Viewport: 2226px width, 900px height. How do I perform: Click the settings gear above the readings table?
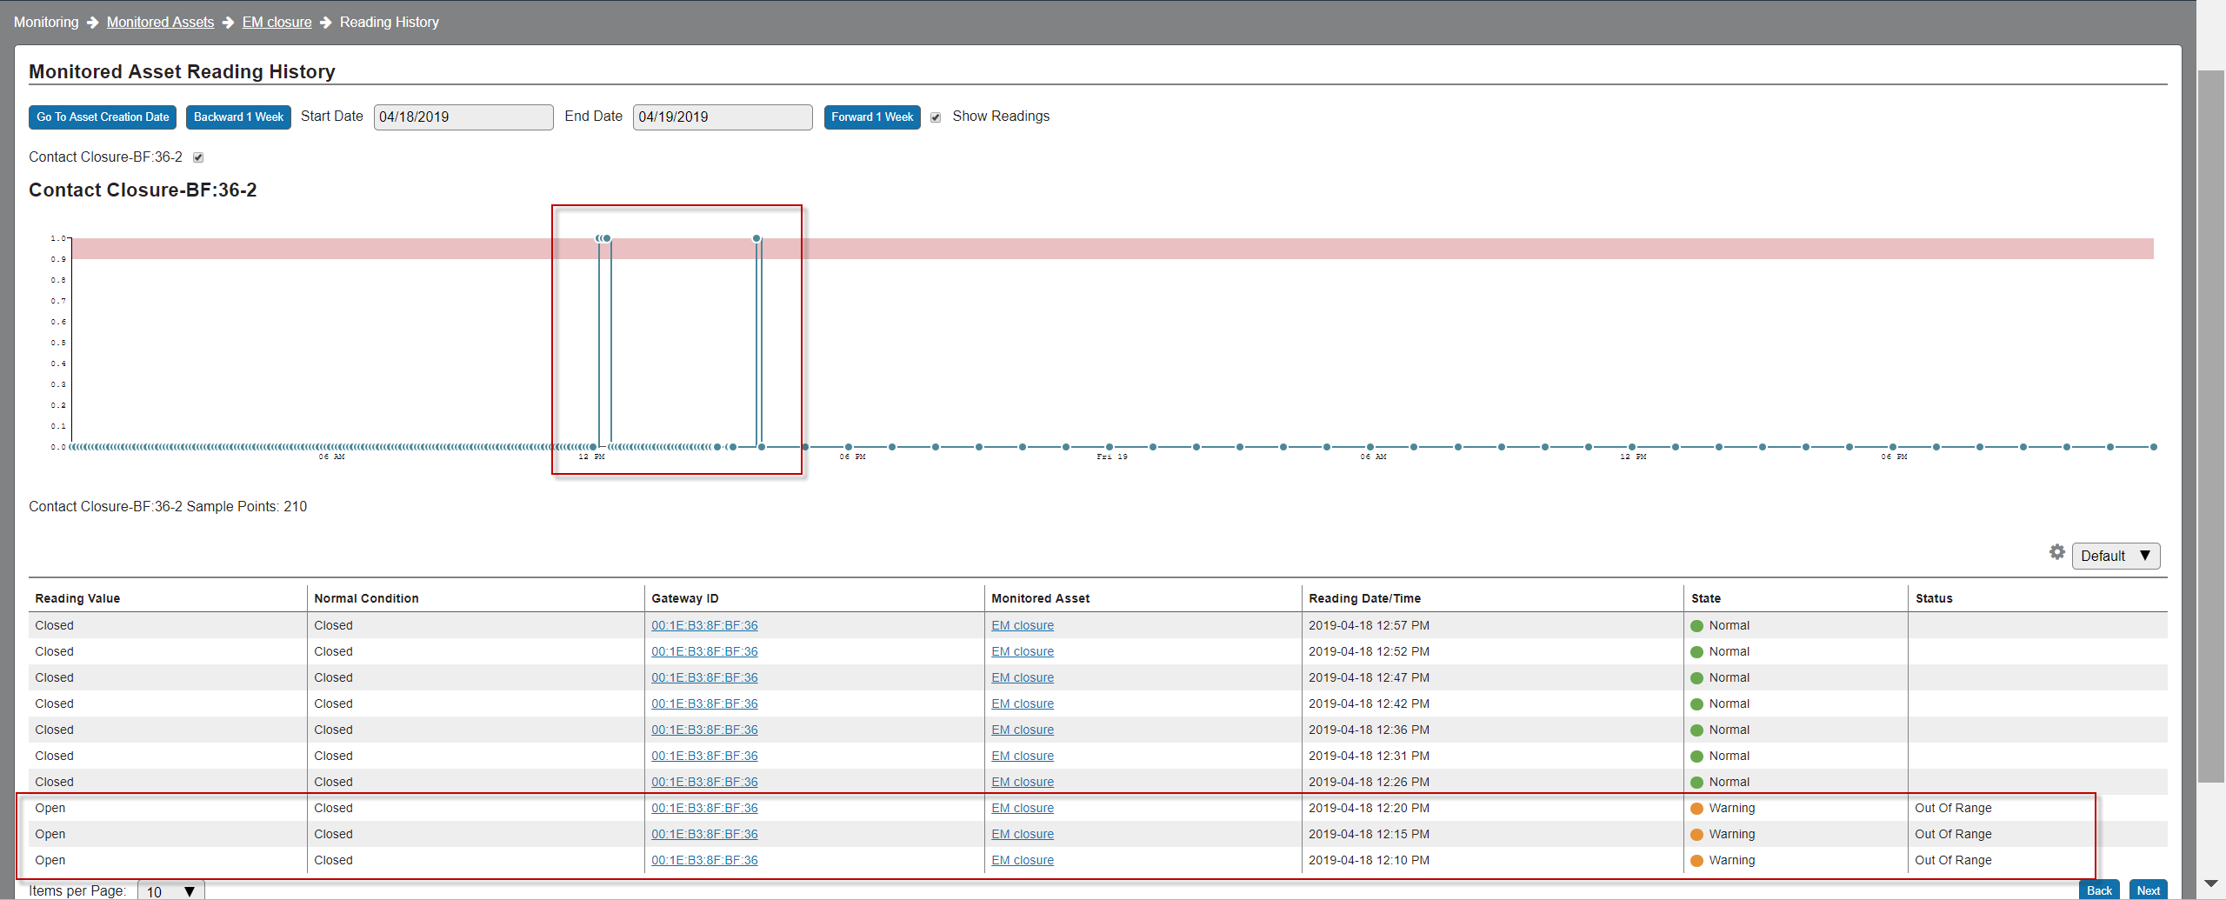(2057, 551)
